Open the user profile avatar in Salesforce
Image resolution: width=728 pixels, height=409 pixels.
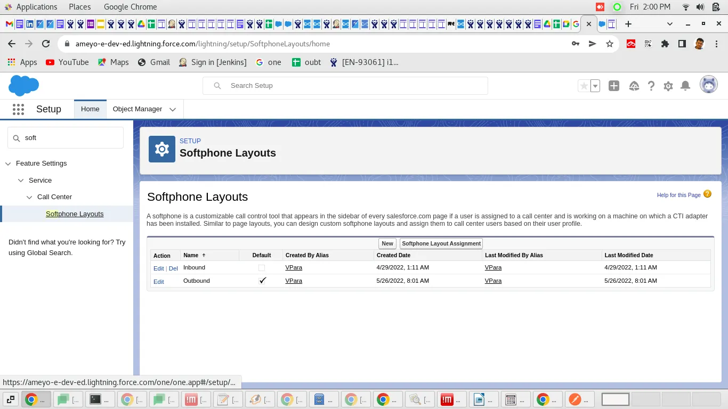pos(709,85)
